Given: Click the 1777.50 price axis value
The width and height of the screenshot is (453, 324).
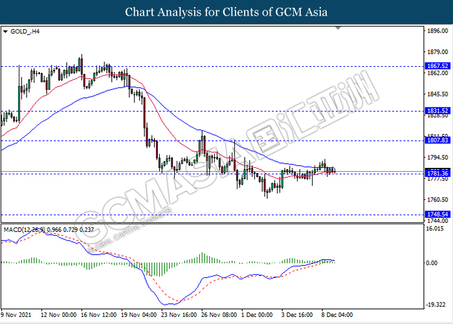Looking at the screenshot, I should pyautogui.click(x=438, y=179).
